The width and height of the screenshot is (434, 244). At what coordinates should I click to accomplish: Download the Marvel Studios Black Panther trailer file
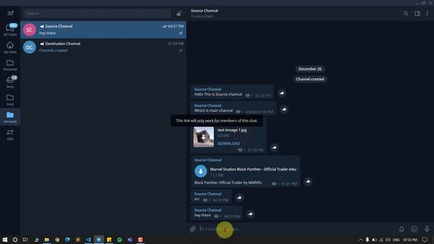pos(201,171)
